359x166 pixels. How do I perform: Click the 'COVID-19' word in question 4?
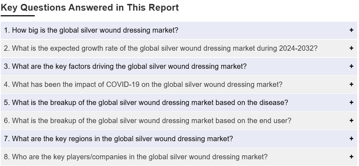coord(123,84)
